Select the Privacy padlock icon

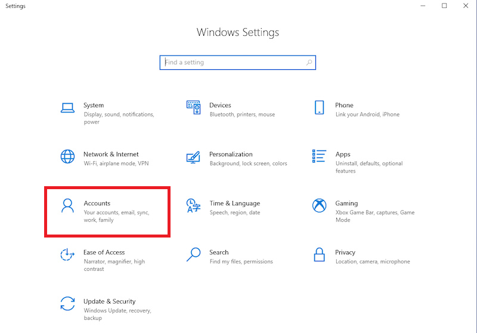[319, 255]
